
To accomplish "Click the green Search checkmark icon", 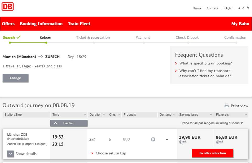I will (19, 37).
